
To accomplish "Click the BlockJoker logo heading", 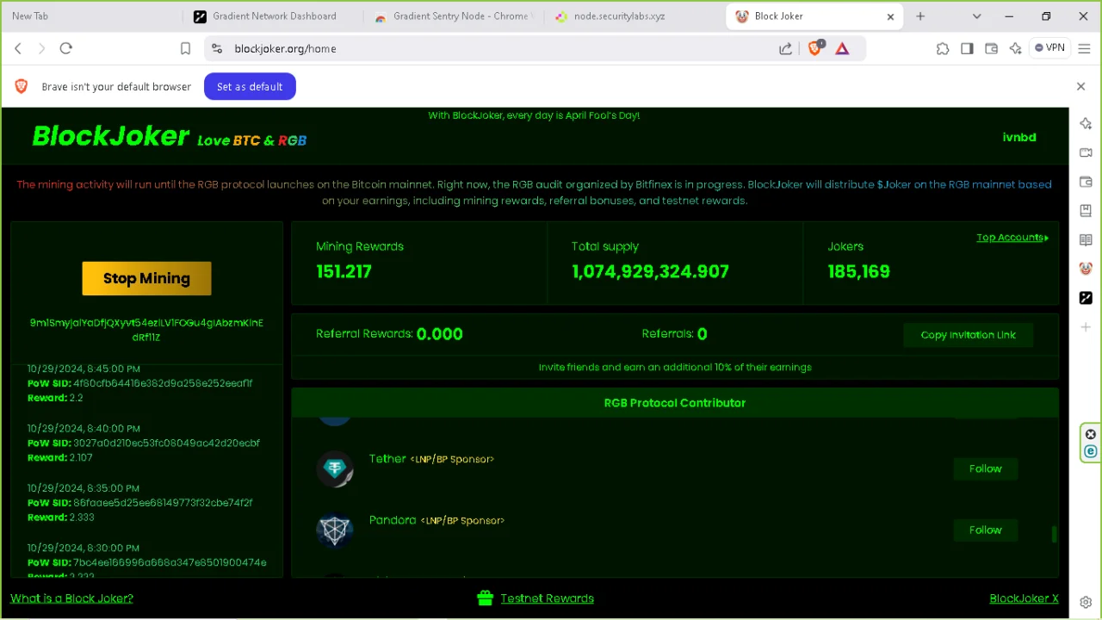I will (x=110, y=136).
